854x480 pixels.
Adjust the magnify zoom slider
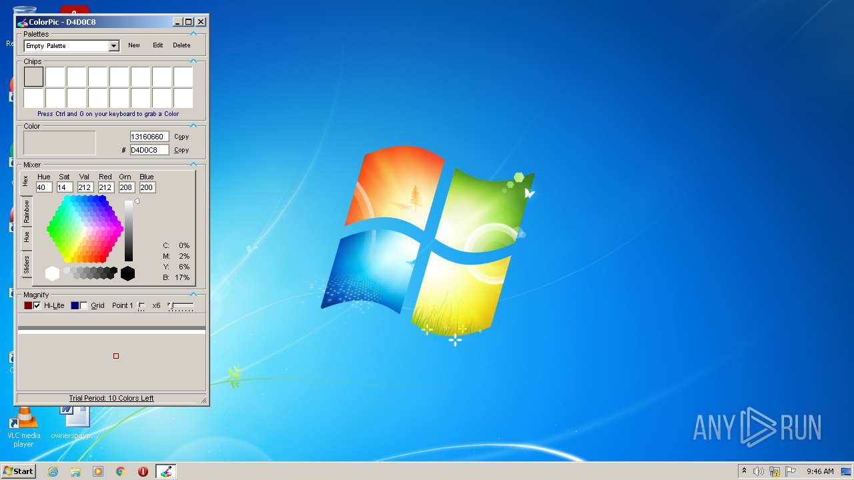point(181,305)
